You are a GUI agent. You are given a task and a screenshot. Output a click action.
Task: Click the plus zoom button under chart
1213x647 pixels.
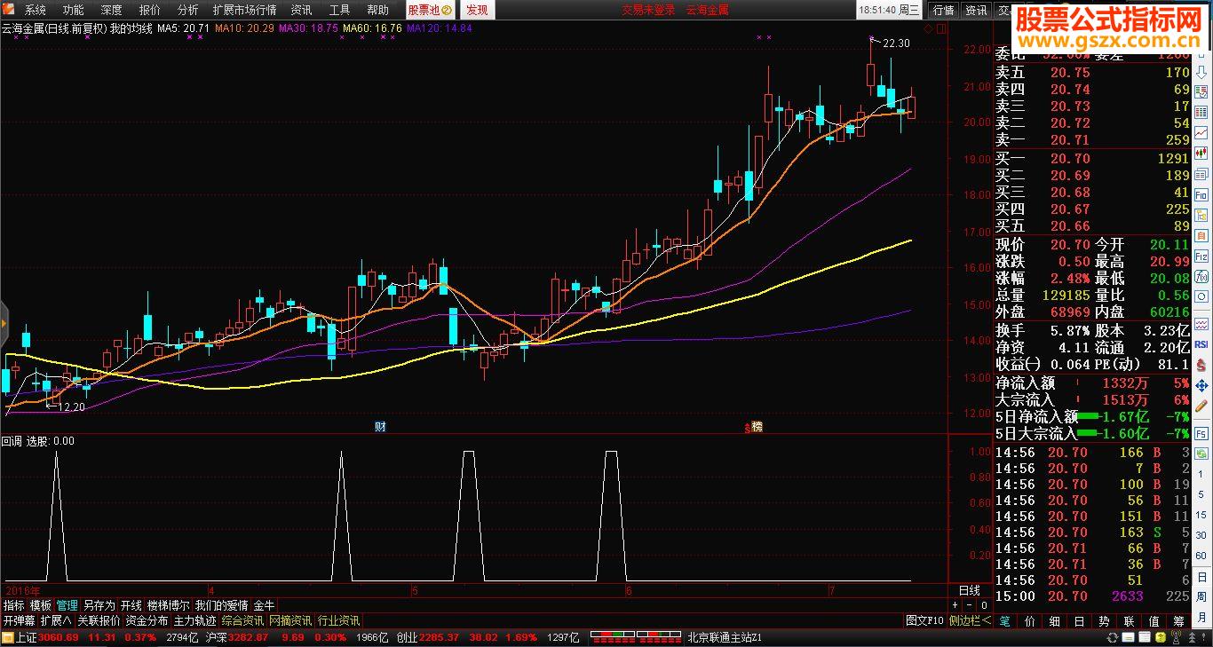(x=955, y=605)
